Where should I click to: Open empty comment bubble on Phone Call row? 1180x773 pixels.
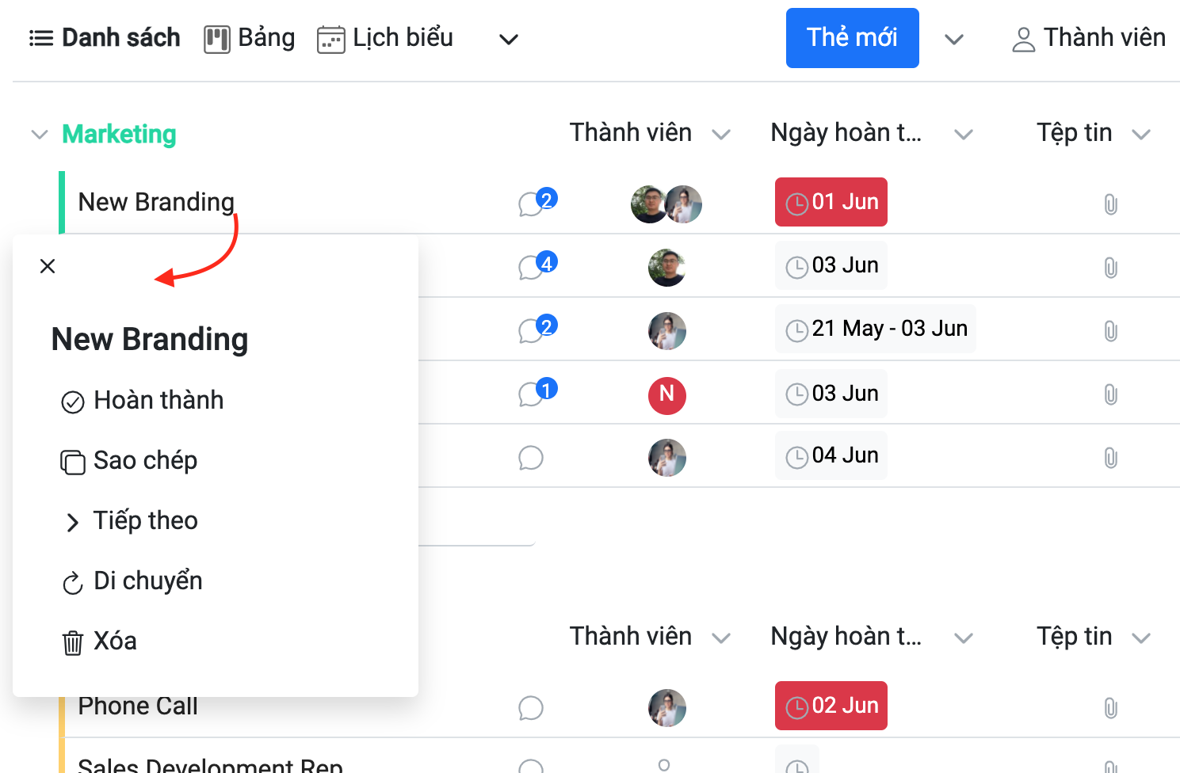click(x=530, y=708)
